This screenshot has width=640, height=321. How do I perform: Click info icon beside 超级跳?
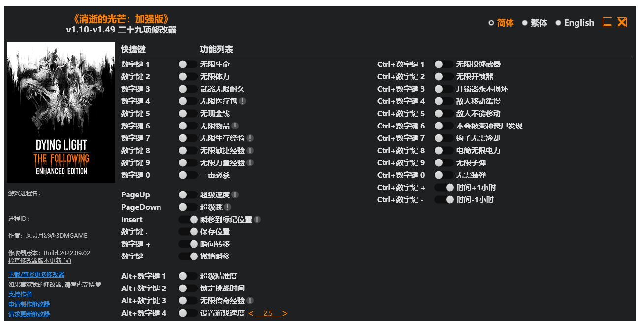[x=228, y=207]
